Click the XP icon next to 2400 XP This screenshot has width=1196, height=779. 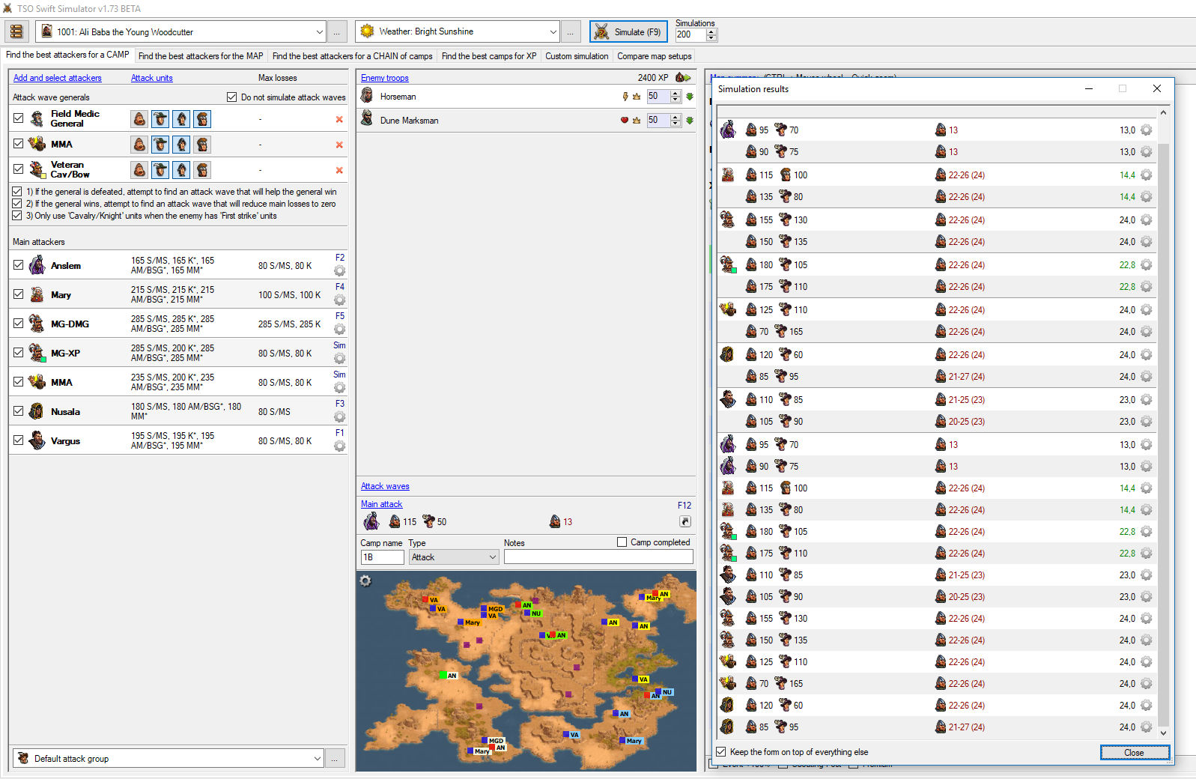(682, 78)
